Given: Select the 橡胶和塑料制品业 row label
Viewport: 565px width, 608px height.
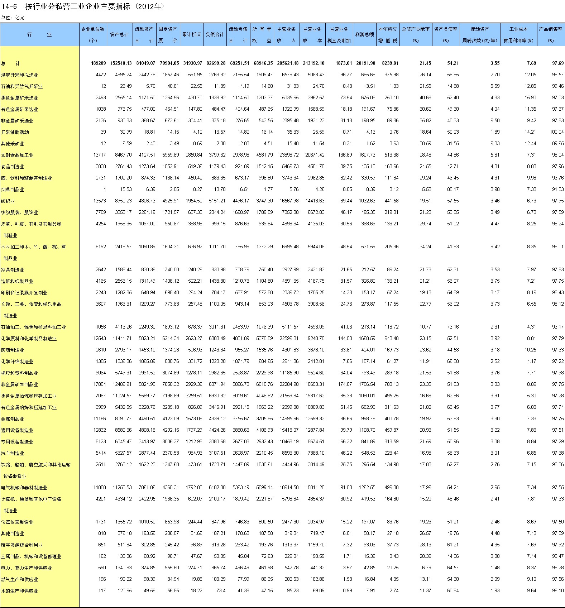Looking at the screenshot, I should point(19,373).
